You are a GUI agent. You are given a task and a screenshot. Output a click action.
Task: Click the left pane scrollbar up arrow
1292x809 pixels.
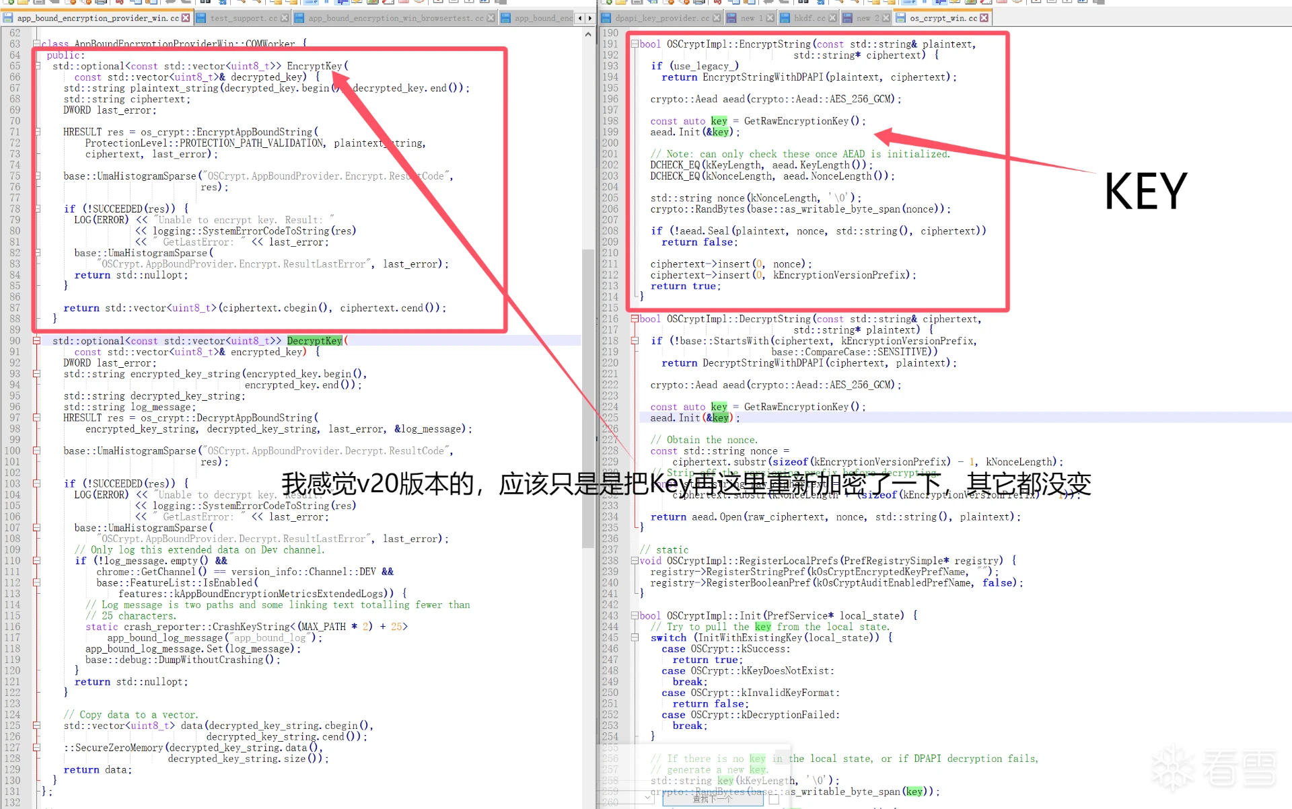(x=588, y=34)
